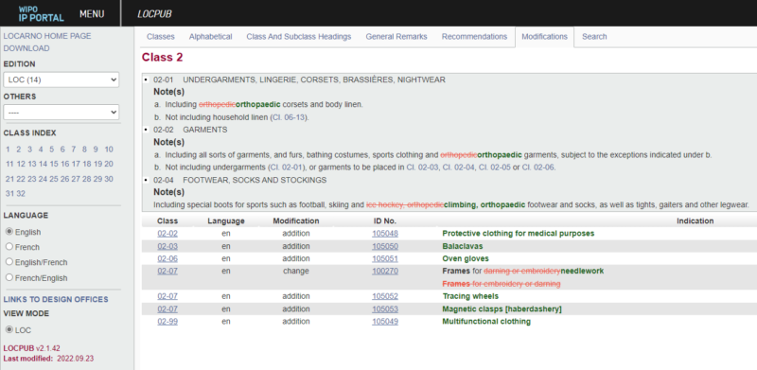Viewport: 757px width, 370px height.
Task: Open class 5 in Class Index
Action: (x=52, y=150)
